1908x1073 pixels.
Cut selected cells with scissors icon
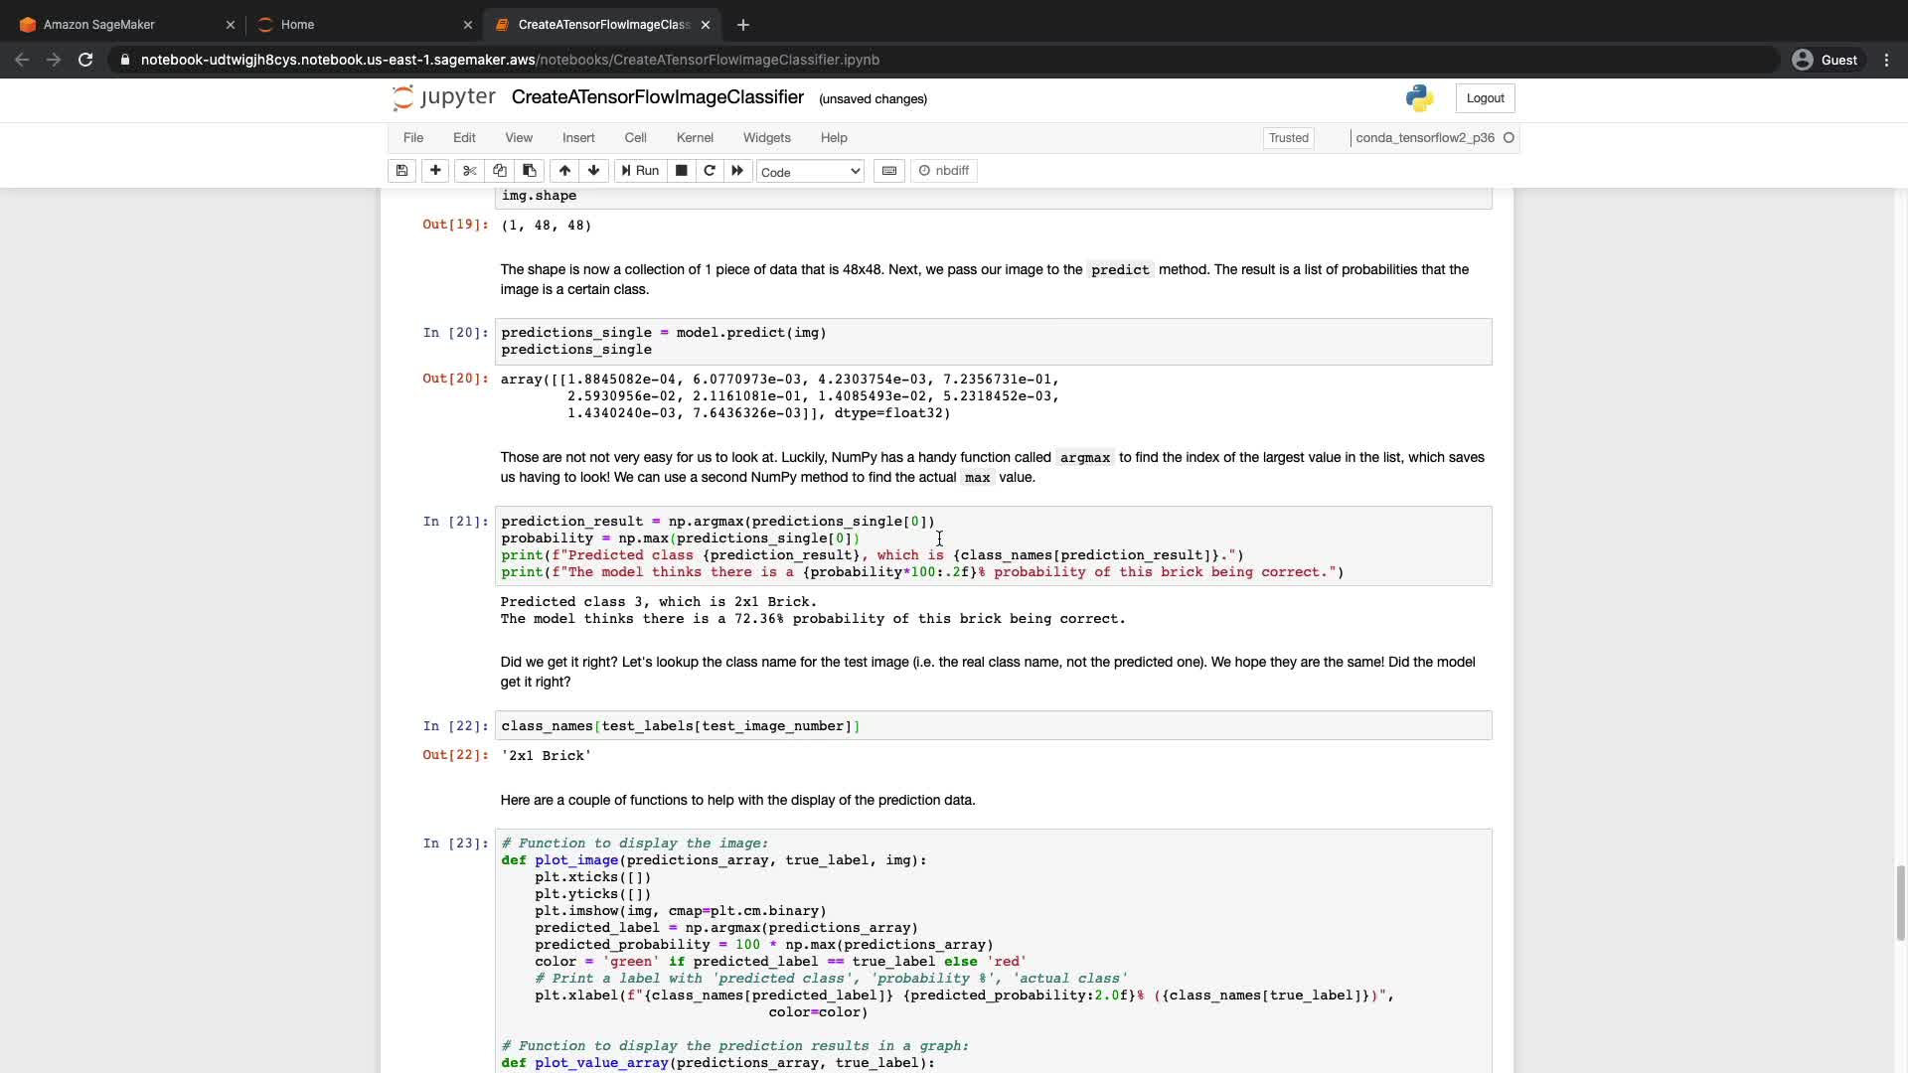470,171
